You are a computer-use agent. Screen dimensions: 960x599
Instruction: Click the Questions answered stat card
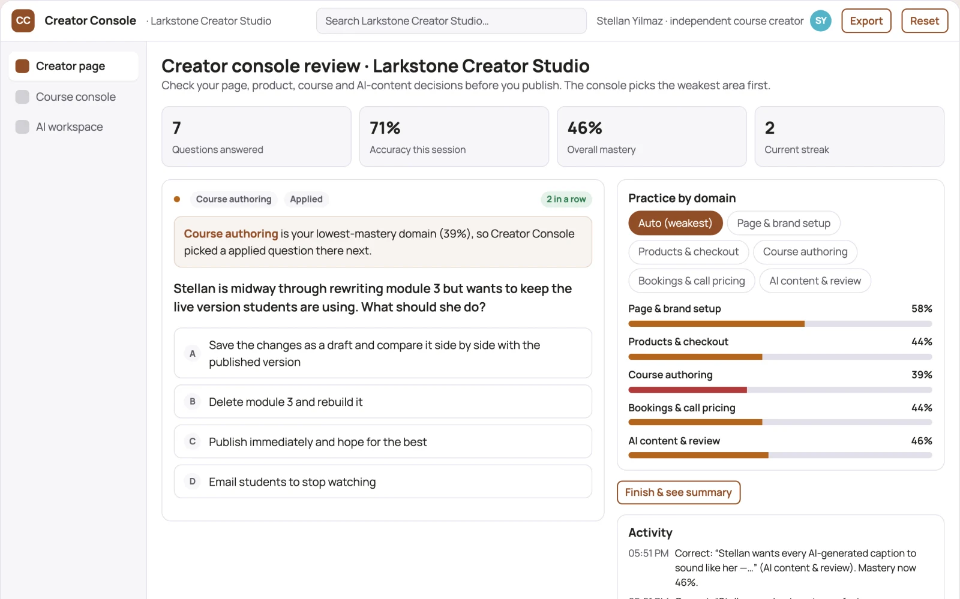[x=256, y=137]
